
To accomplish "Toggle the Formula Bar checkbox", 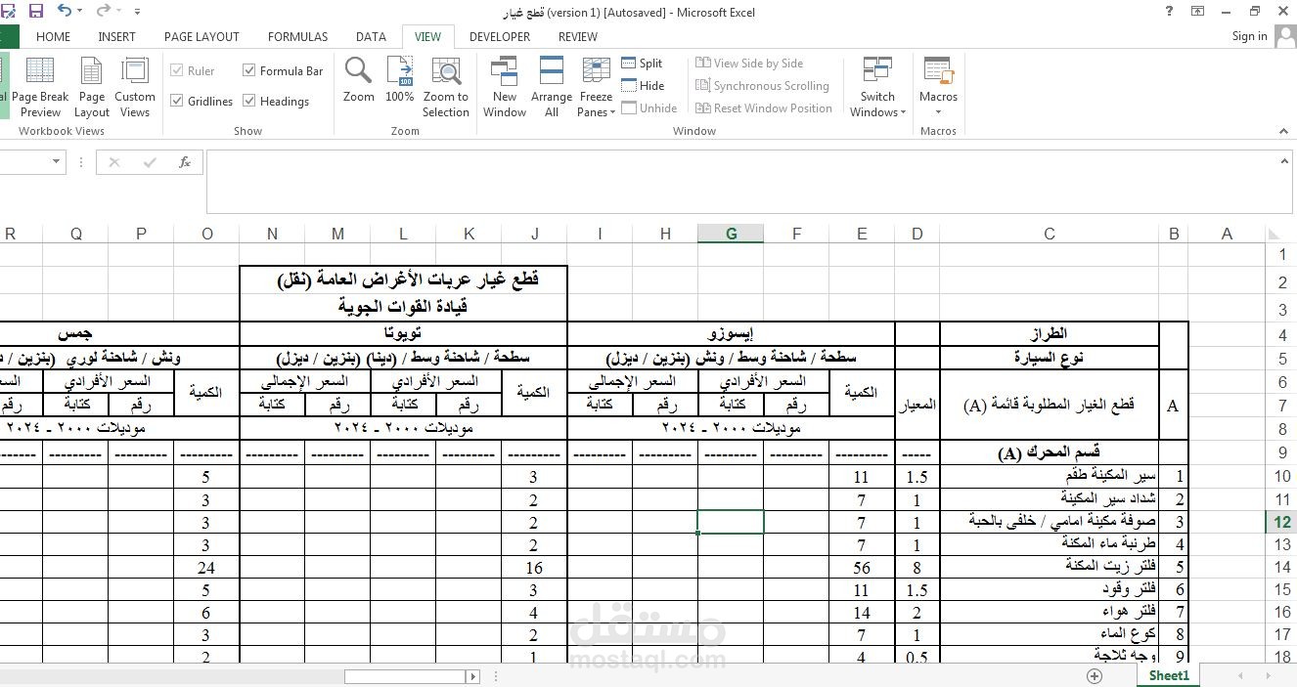I will 249,70.
